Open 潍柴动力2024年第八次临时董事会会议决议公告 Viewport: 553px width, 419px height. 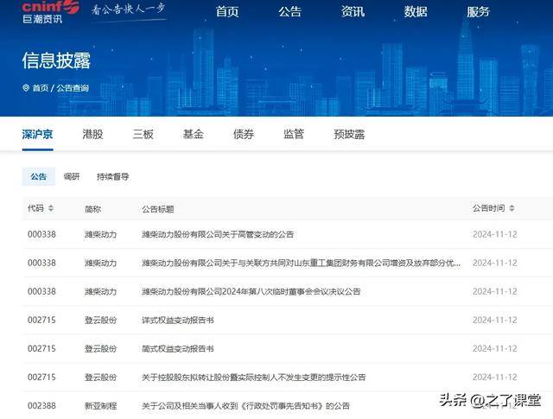(x=251, y=291)
